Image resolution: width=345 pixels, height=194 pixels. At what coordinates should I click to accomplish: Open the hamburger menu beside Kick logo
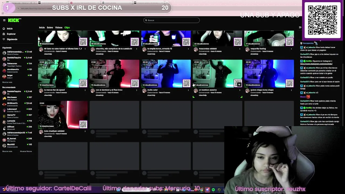coord(4,20)
